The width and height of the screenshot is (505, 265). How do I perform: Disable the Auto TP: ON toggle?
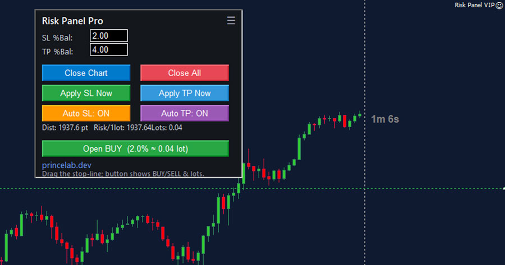[x=184, y=113]
